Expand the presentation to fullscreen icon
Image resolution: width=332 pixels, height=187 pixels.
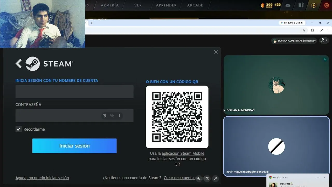click(x=215, y=178)
